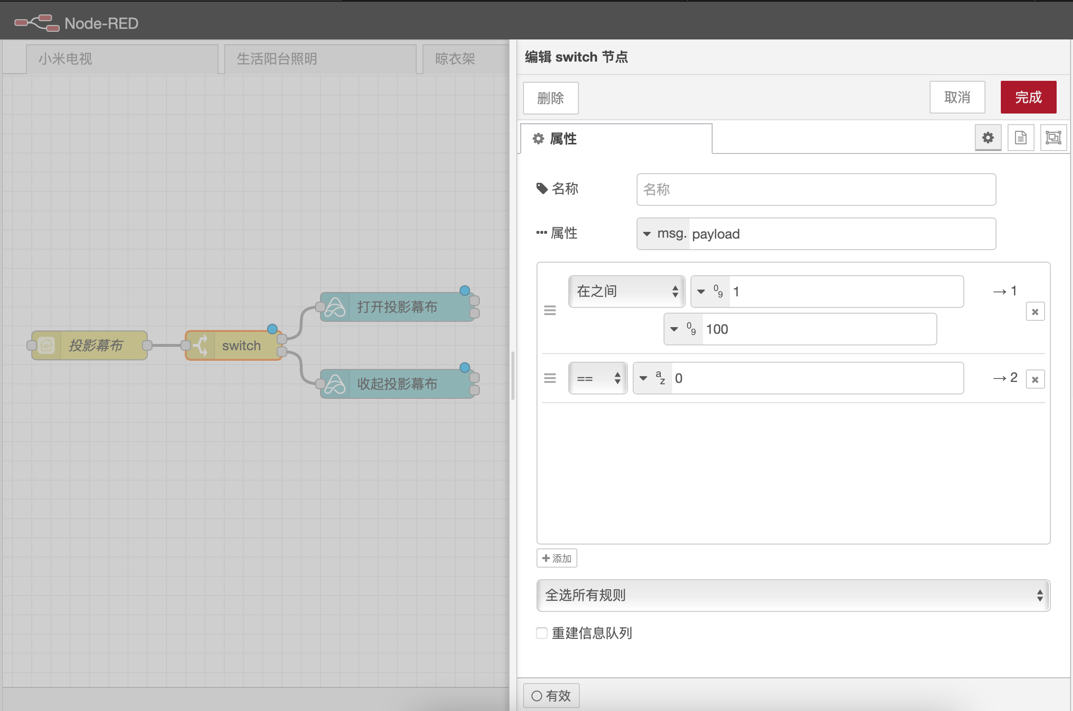1073x711 pixels.
Task: Click the →2 output label of rule 2
Action: 1005,377
